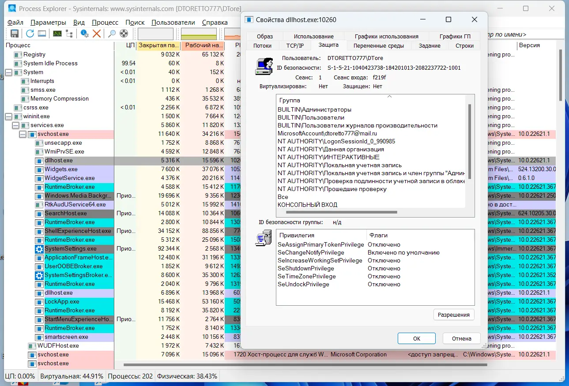Click the Registry process icon
Screen dimensions: 569x386
(18, 55)
